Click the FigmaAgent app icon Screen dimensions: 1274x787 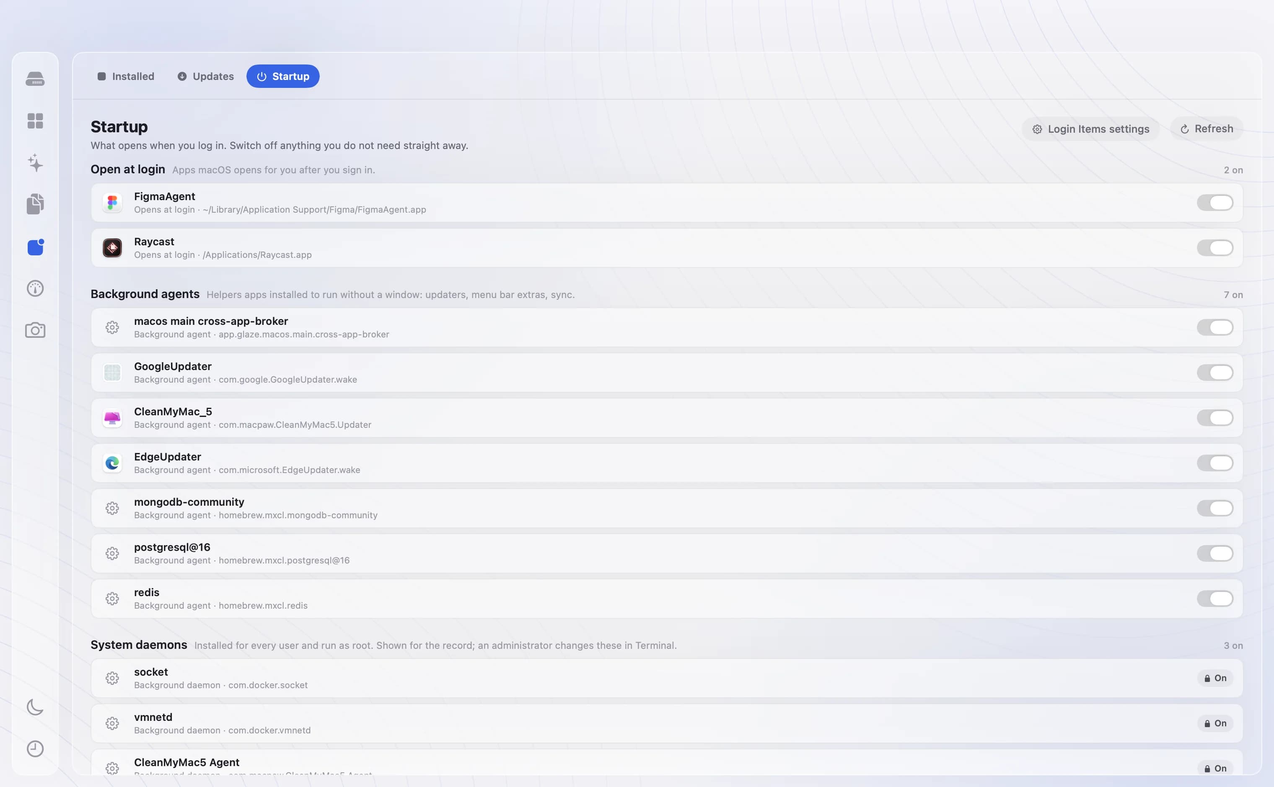[x=112, y=203]
